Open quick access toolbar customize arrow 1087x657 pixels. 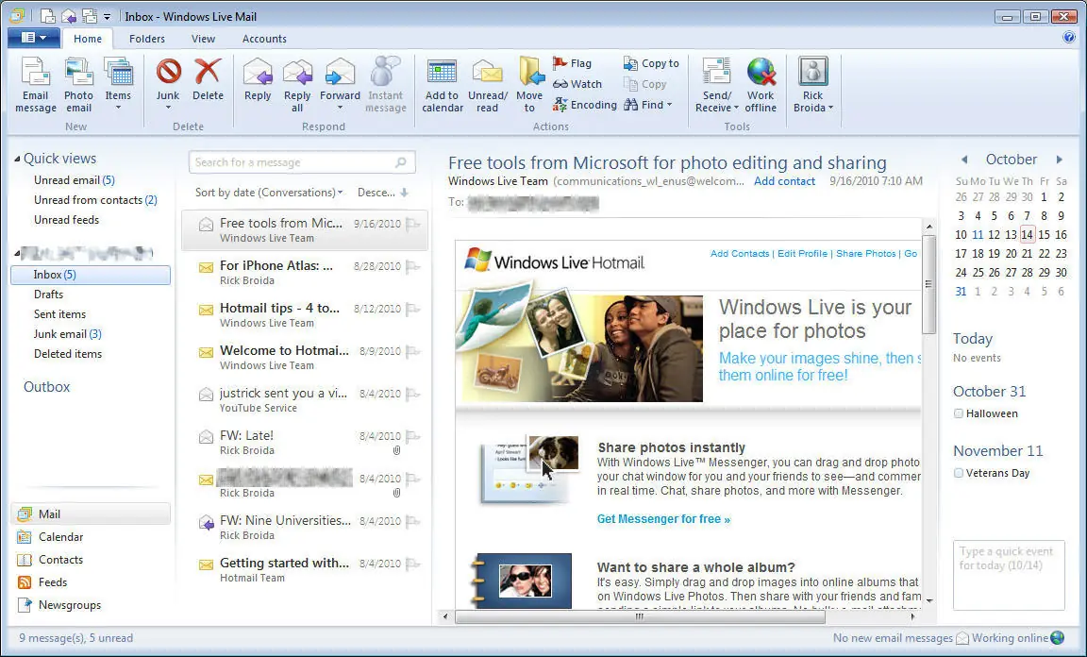pos(107,16)
